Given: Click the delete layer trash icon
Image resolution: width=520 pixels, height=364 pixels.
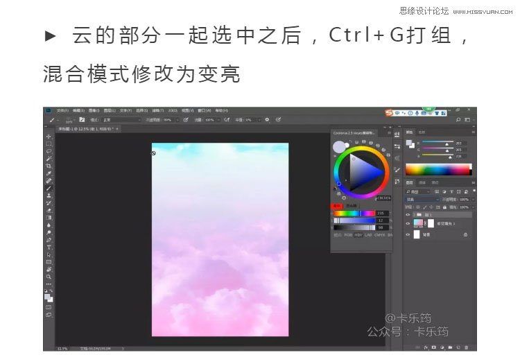Looking at the screenshot, I should pos(467,347).
